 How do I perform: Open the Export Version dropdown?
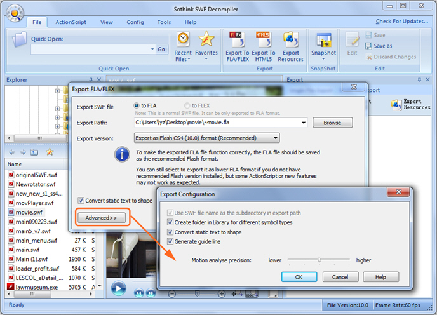[x=276, y=138]
